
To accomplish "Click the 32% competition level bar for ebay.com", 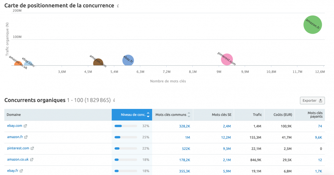I will click(126, 126).
